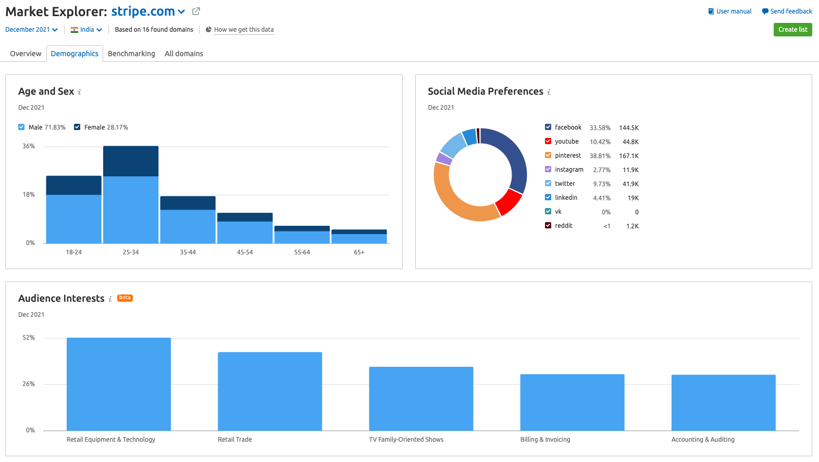The width and height of the screenshot is (819, 462).
Task: Click the reddit 1.2K value
Action: click(x=632, y=226)
